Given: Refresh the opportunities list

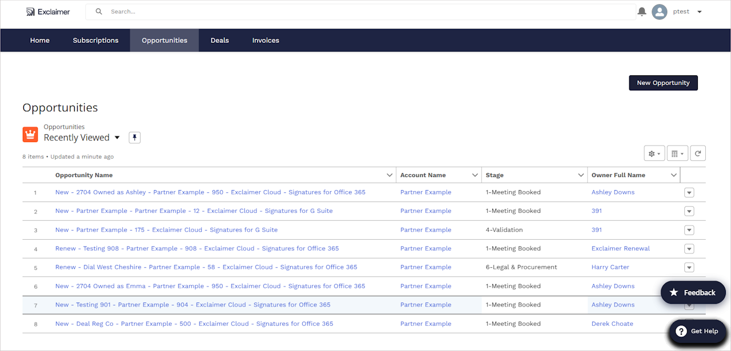Looking at the screenshot, I should (698, 154).
